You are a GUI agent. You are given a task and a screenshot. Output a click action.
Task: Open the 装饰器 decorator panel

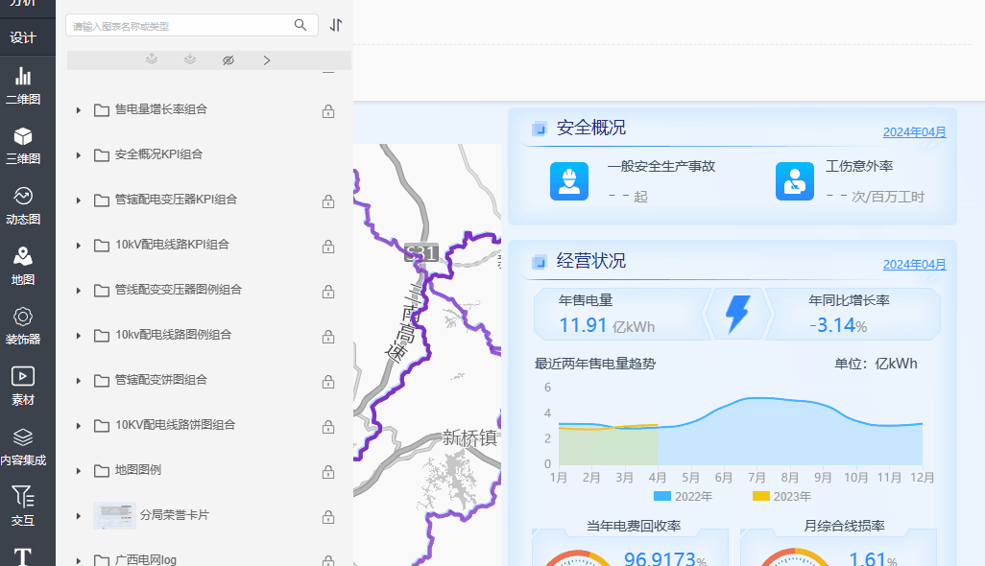23,325
